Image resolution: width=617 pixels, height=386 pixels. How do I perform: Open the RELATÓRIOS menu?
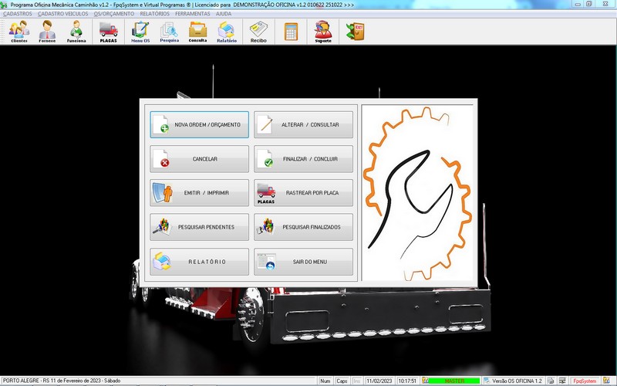pyautogui.click(x=155, y=14)
